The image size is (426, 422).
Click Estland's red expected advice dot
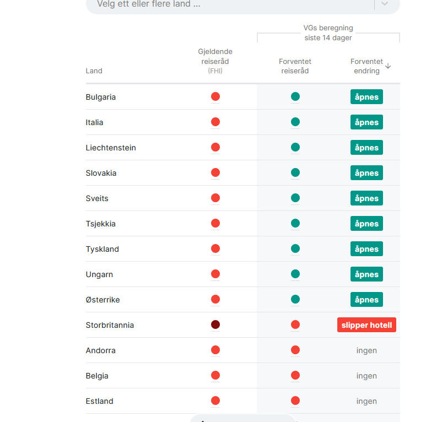(295, 401)
